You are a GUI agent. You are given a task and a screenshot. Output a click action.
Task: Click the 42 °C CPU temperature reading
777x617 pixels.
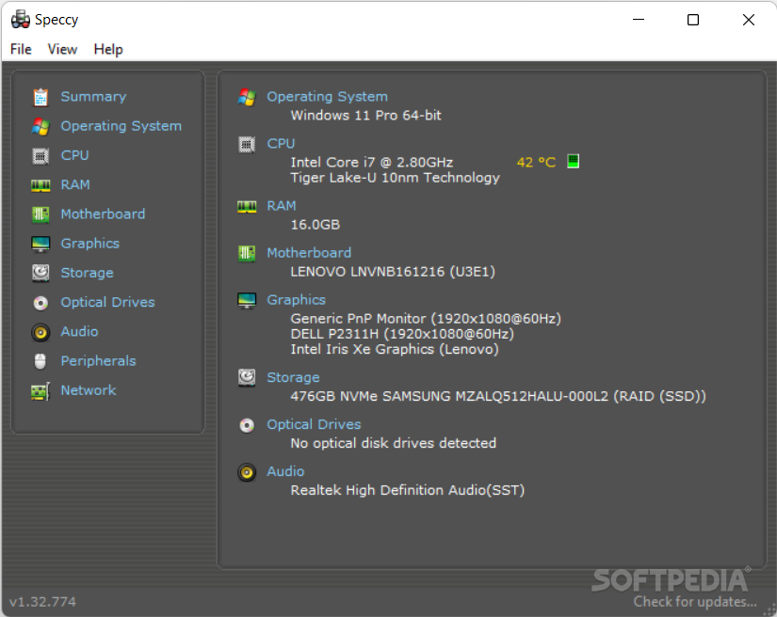[x=536, y=163]
